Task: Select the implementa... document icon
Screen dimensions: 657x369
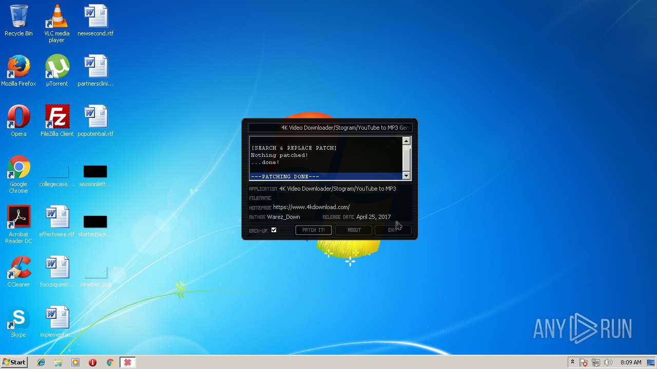Action: click(x=57, y=322)
